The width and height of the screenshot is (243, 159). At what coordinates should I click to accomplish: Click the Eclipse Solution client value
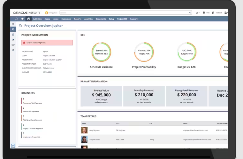pyautogui.click(x=49, y=56)
